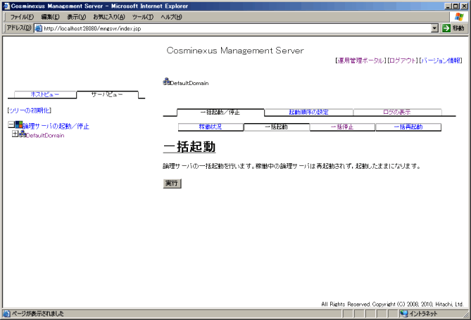Image resolution: width=471 pixels, height=320 pixels.
Task: Select the ログの表示 tab
Action: (x=397, y=113)
